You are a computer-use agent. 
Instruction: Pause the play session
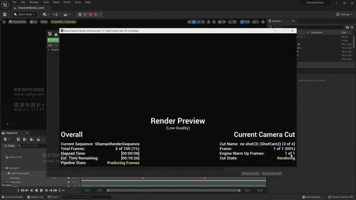coord(80,14)
